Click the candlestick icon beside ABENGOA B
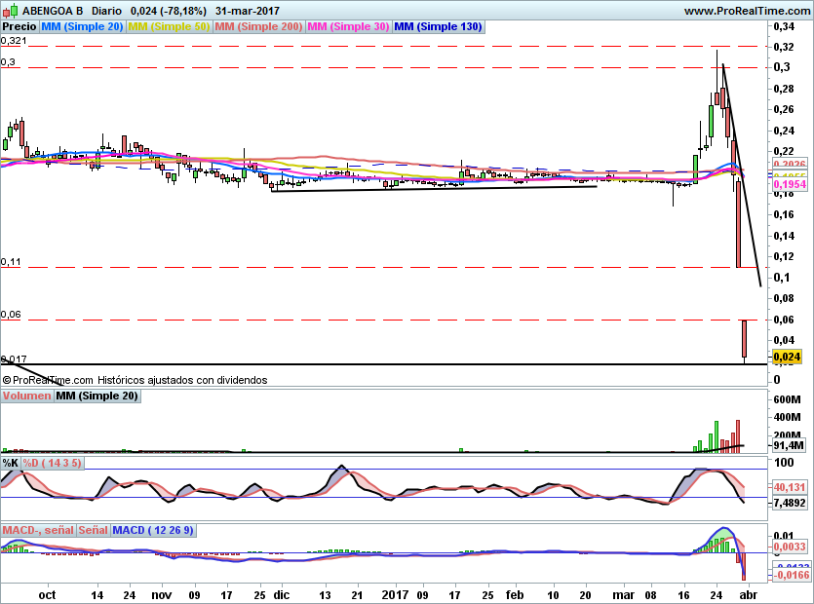This screenshot has height=604, width=814. pos(11,11)
